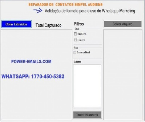Click the Validação de formato subtitle text
Screen dimensions: 145x122
click(90, 11)
